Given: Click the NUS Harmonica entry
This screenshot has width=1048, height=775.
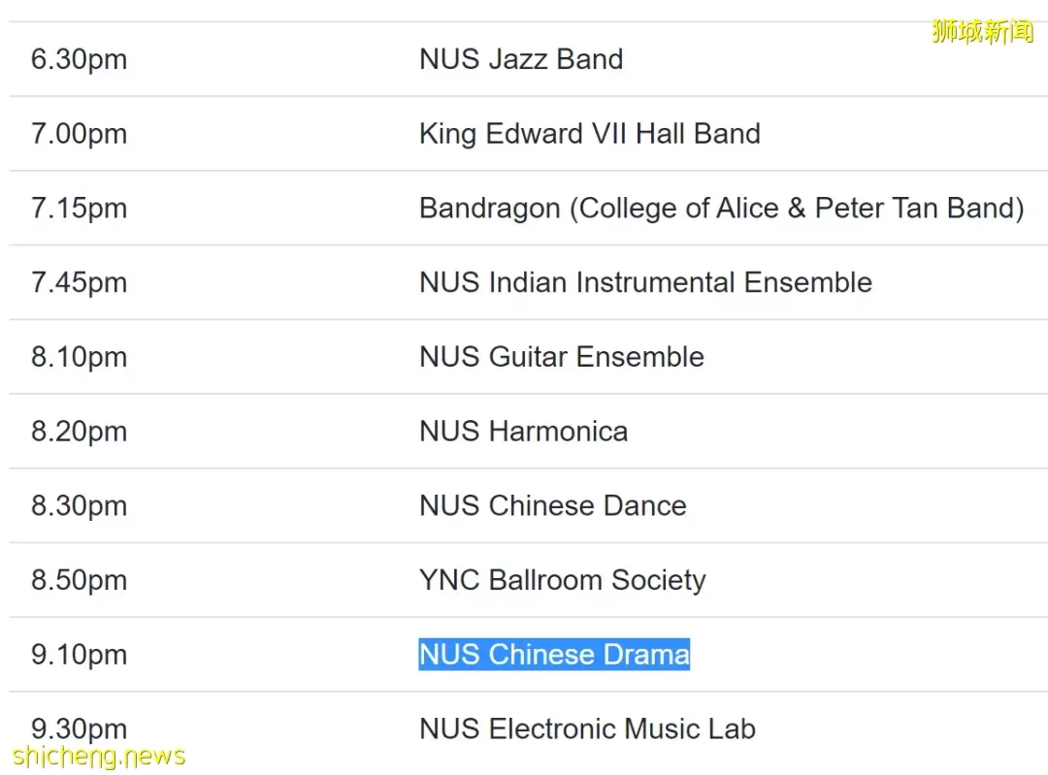Looking at the screenshot, I should 523,432.
